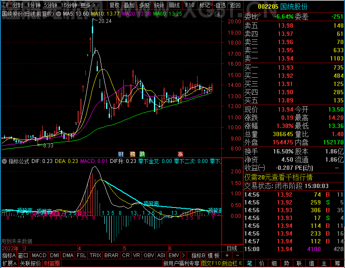
Task: Remove stock via -自选 button
Action: pyautogui.click(x=220, y=5)
